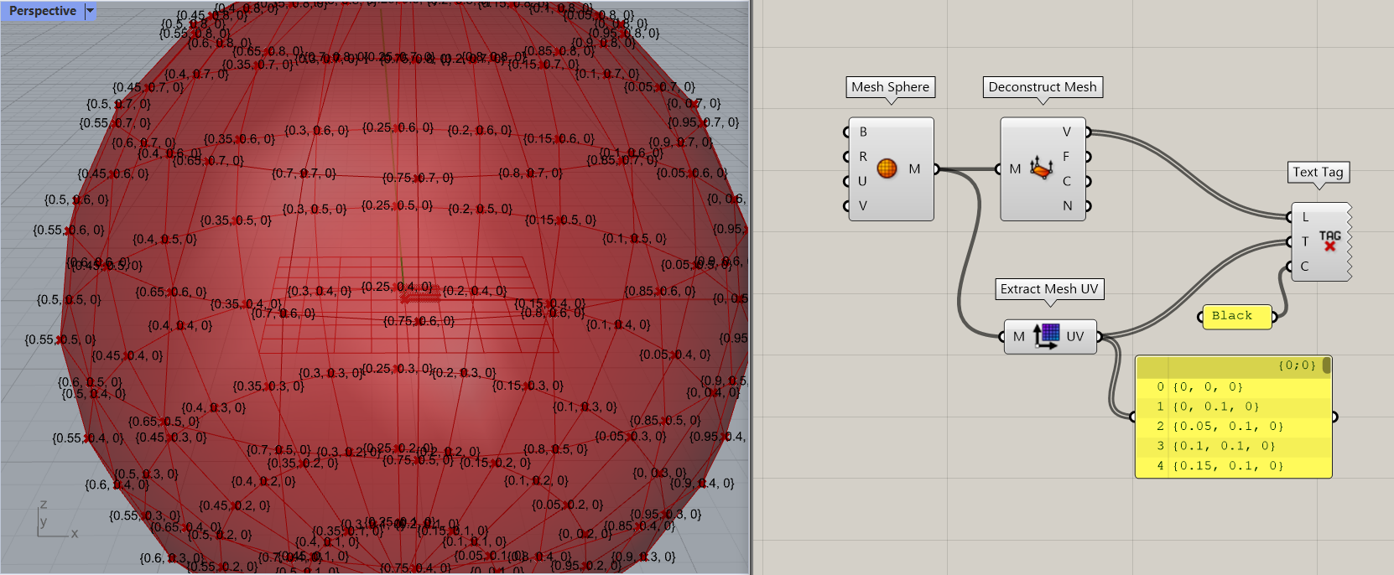Image resolution: width=1394 pixels, height=575 pixels.
Task: Click the UV output of Extract Mesh UV
Action: point(1075,336)
